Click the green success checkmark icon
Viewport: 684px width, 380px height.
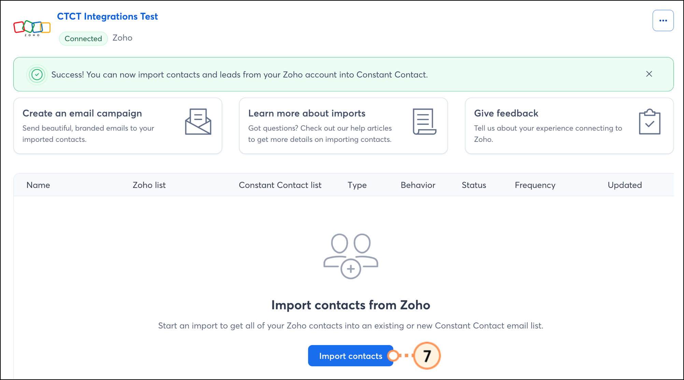pos(37,74)
